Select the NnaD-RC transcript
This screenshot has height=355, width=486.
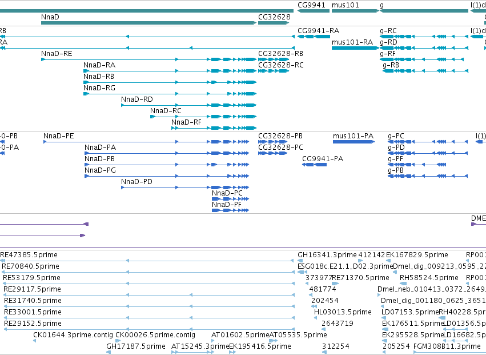(203, 117)
